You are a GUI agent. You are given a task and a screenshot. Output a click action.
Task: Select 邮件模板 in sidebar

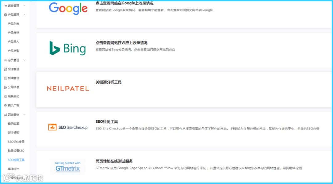(x=14, y=133)
